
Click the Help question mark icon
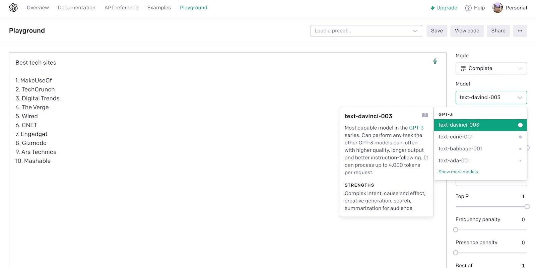click(x=468, y=8)
